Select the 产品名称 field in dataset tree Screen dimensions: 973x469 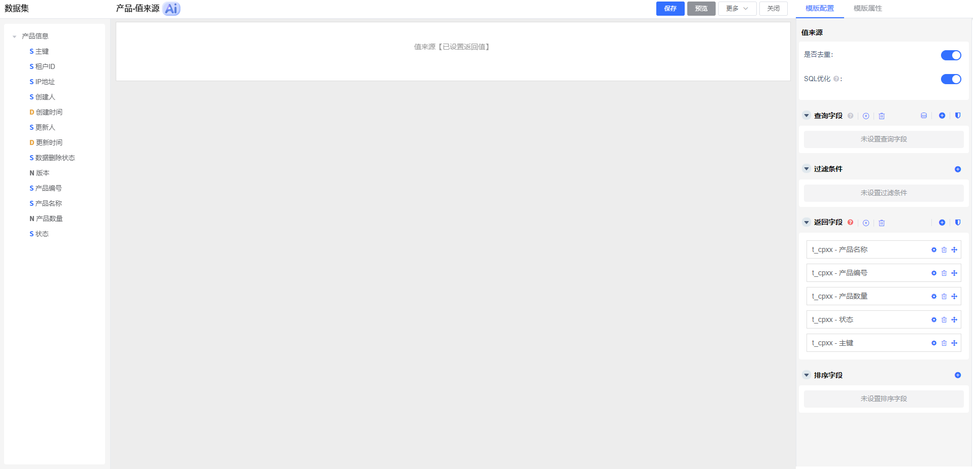(46, 203)
